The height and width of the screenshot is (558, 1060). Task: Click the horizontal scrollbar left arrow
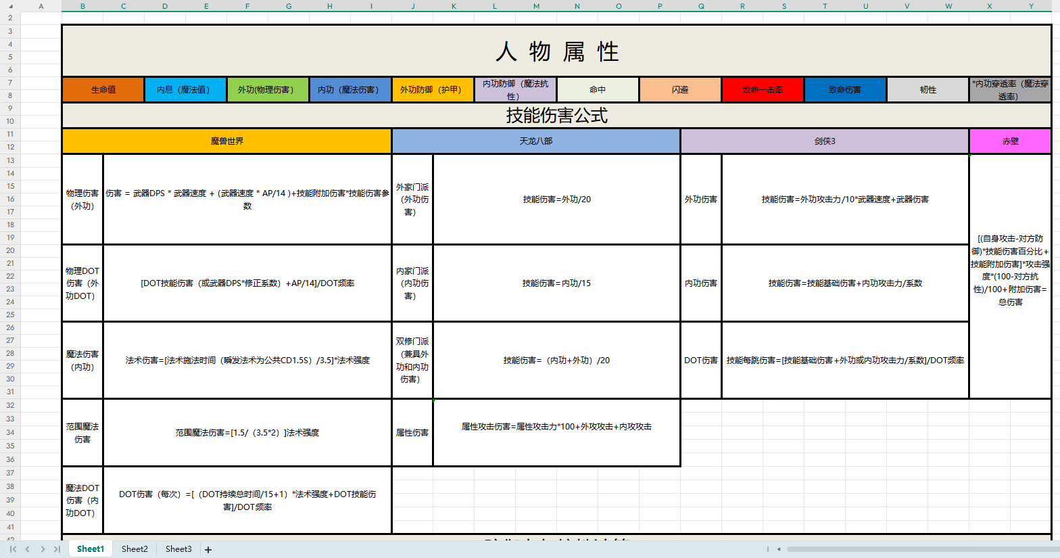[x=779, y=549]
